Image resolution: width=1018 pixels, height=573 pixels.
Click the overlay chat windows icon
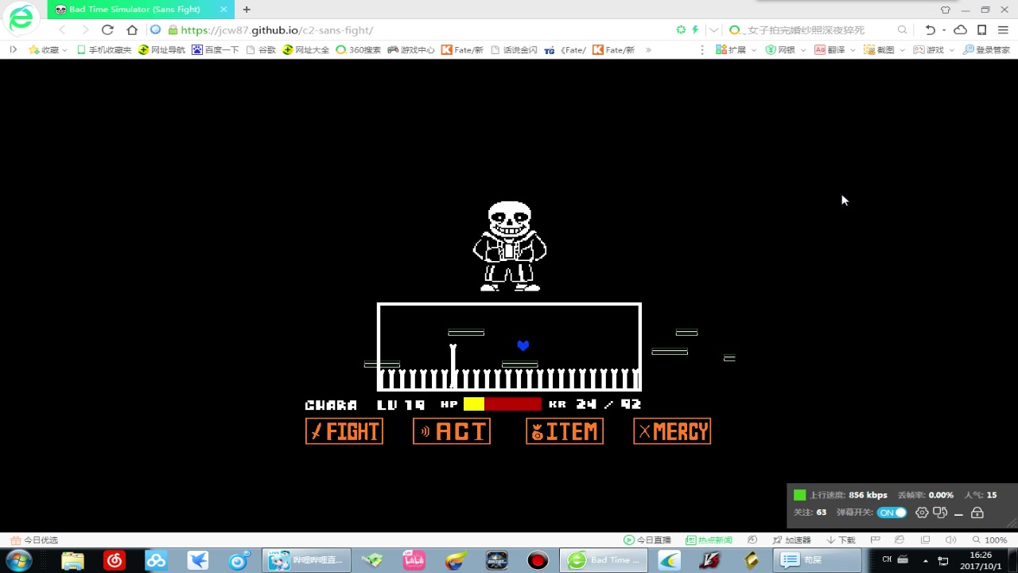click(940, 513)
